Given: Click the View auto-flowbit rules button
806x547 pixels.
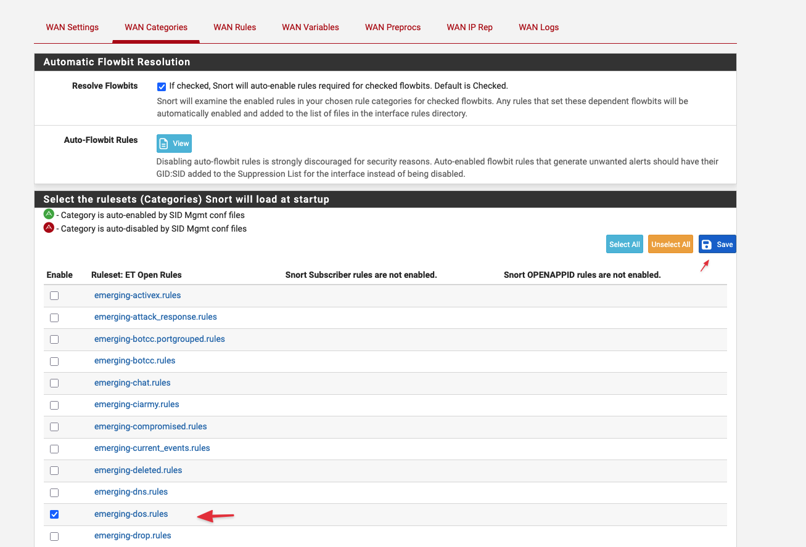Looking at the screenshot, I should [x=174, y=144].
